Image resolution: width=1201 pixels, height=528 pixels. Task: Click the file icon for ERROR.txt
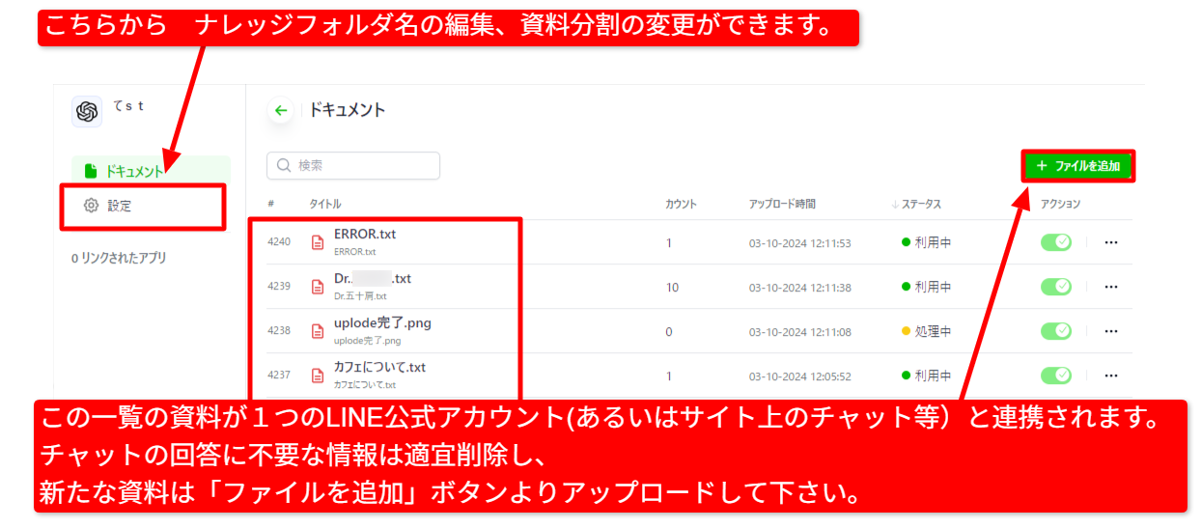[x=318, y=242]
